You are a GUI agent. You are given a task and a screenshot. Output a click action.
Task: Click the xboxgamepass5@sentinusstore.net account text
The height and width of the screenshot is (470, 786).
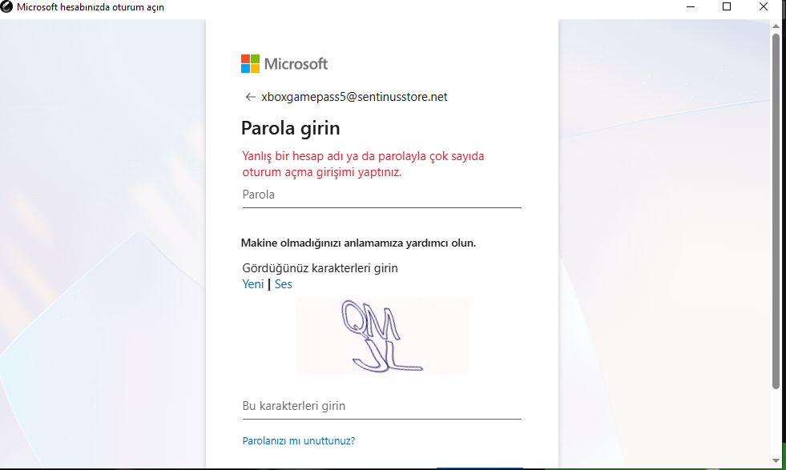click(354, 97)
